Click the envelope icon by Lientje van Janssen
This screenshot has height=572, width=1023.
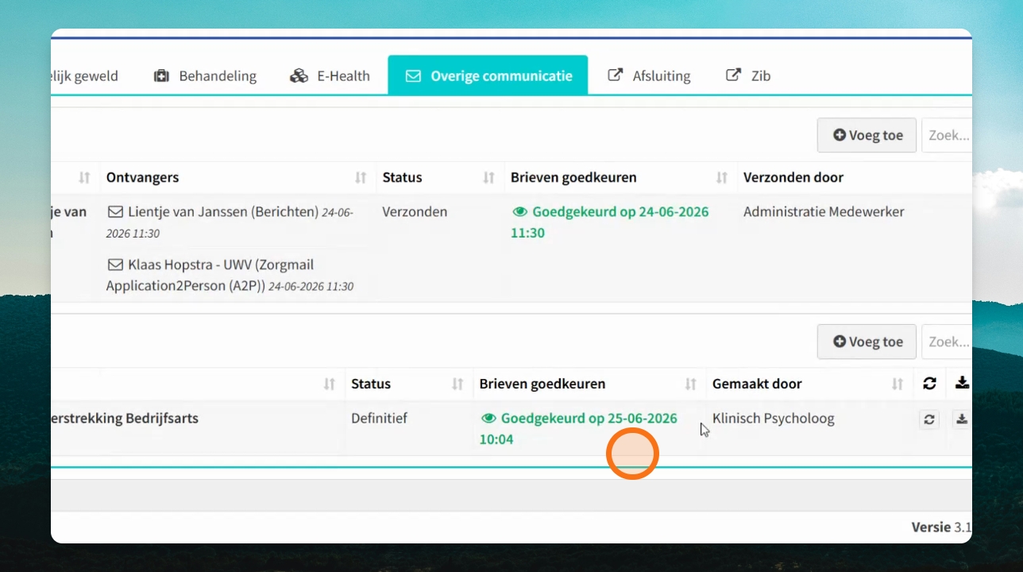115,212
